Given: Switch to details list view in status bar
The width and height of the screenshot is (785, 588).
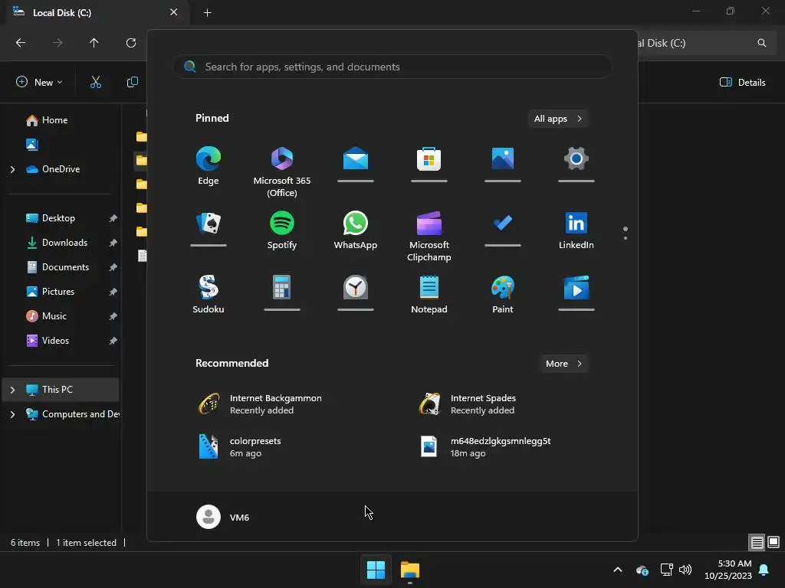Looking at the screenshot, I should point(757,542).
